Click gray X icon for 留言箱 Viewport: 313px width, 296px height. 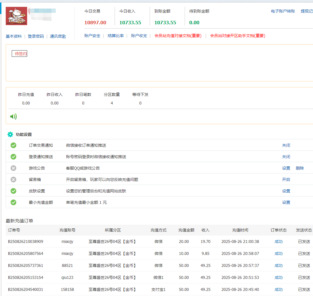tap(13, 180)
